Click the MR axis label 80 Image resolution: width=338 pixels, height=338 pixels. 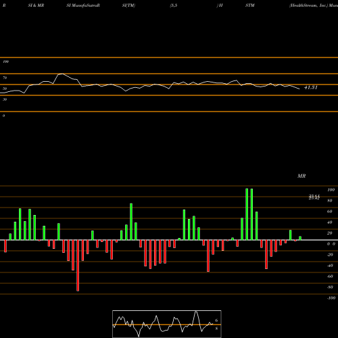click(330, 201)
